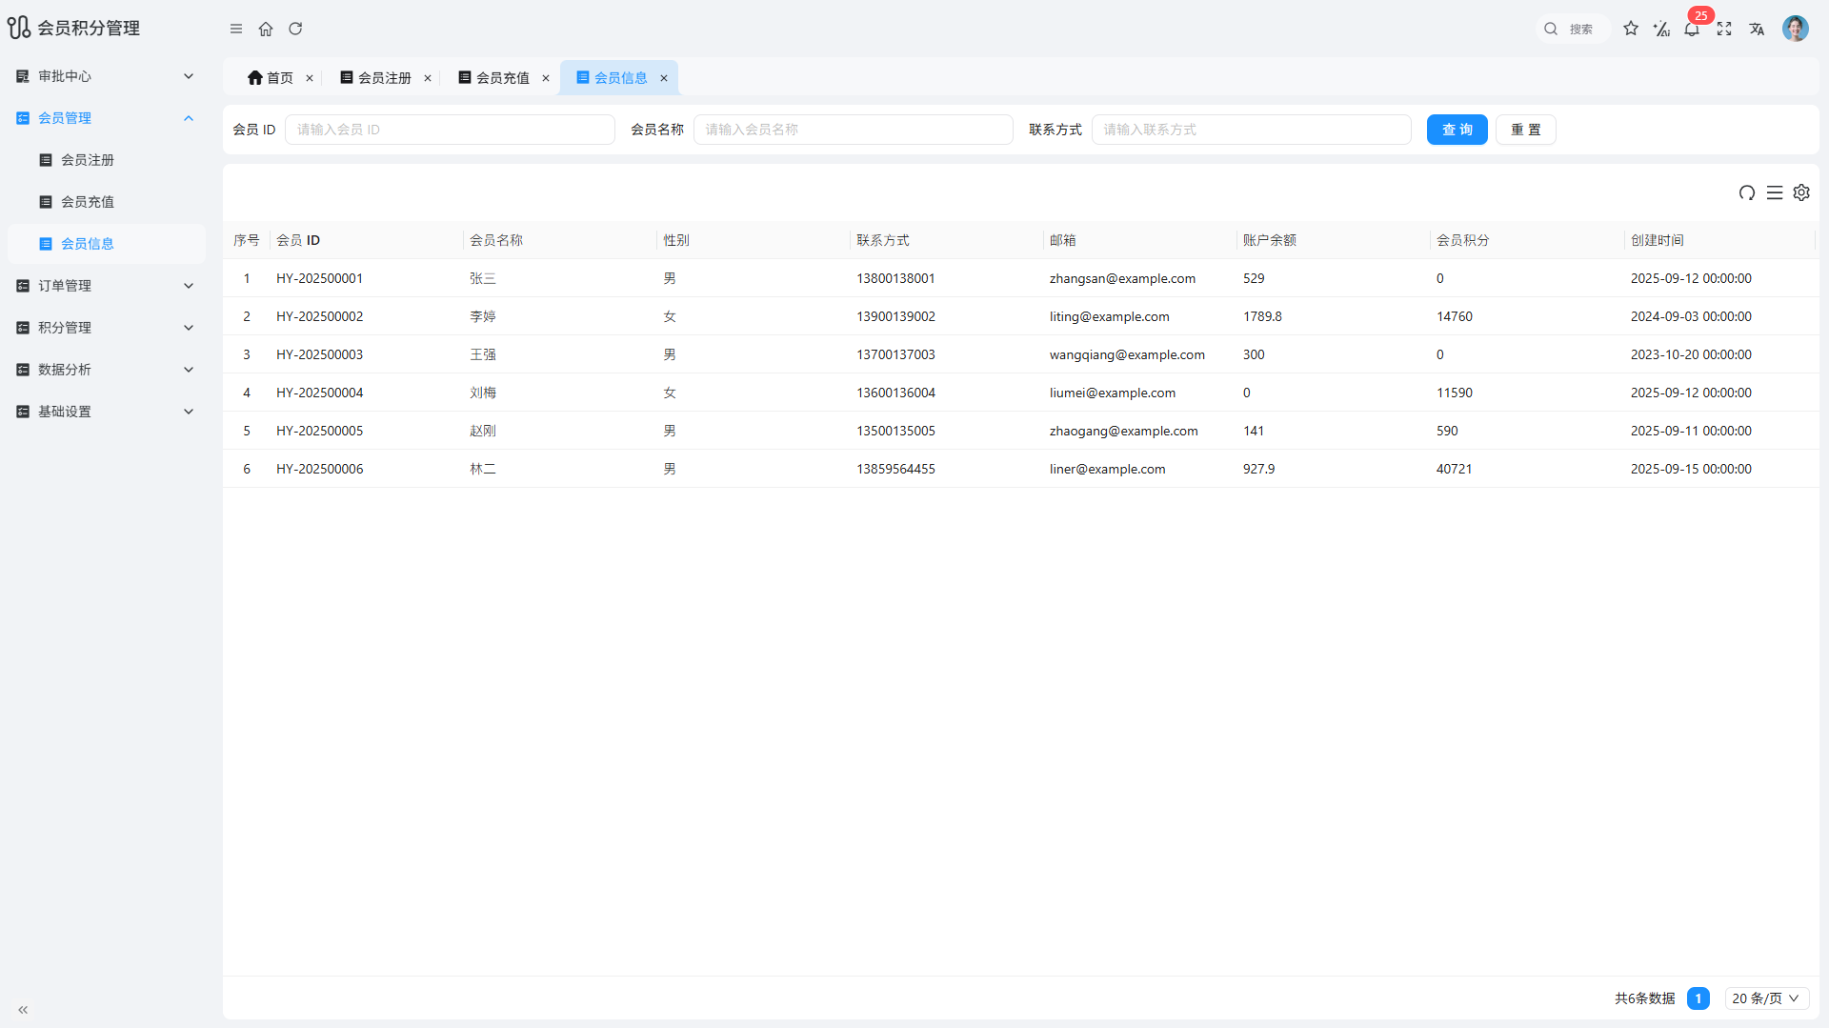Screen dimensions: 1829x1028
Task: Click the page refresh icon in header
Action: pos(295,29)
